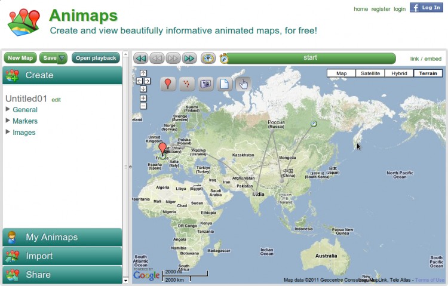Select the blank page text tool
This screenshot has width=448, height=286.
coord(225,84)
